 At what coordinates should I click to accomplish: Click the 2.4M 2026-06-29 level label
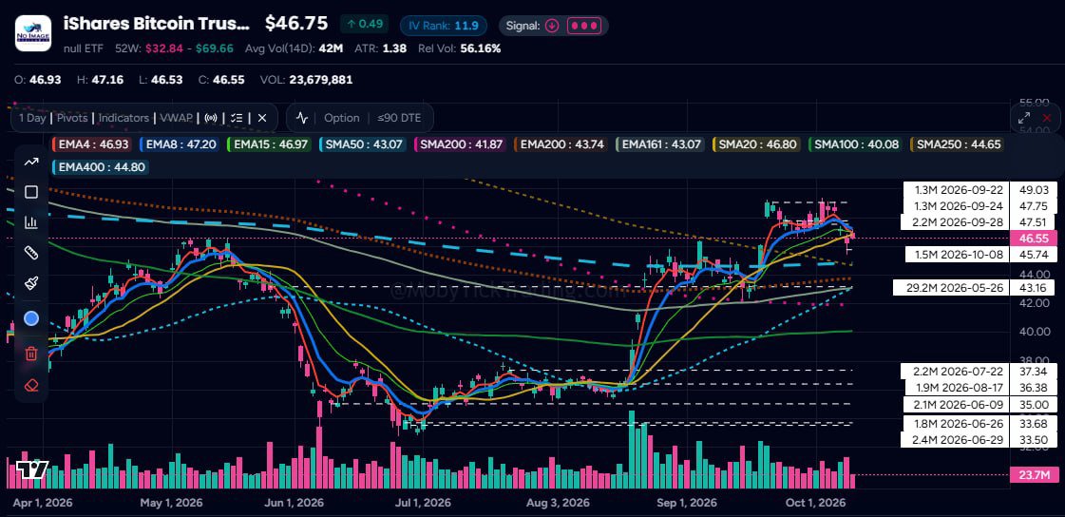955,440
